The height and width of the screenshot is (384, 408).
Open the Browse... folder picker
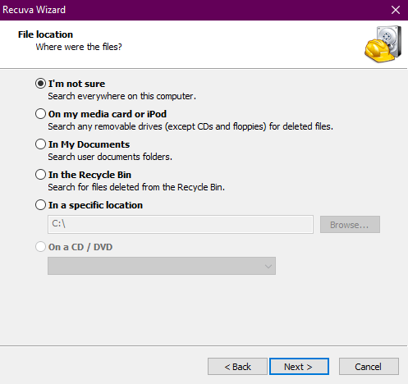tap(350, 225)
